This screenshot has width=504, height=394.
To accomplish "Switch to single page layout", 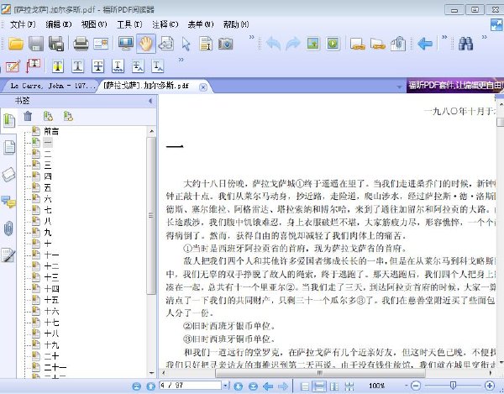I will tap(305, 386).
